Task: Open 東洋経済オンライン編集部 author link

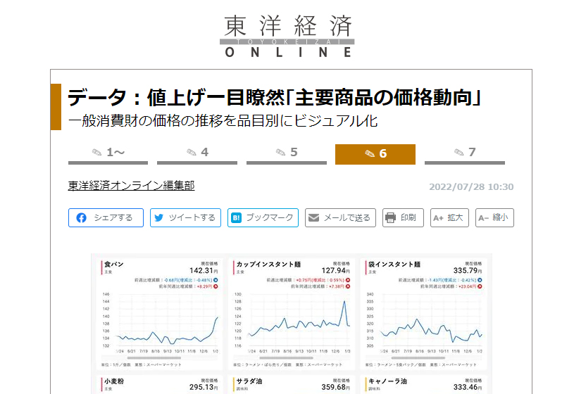Action: [131, 186]
